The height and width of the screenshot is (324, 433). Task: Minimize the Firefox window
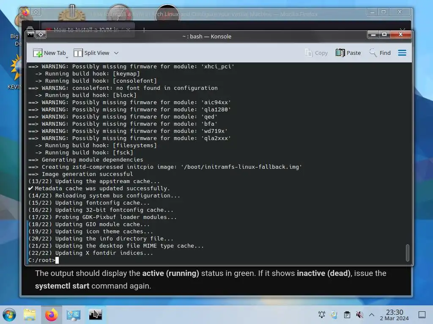(x=373, y=12)
